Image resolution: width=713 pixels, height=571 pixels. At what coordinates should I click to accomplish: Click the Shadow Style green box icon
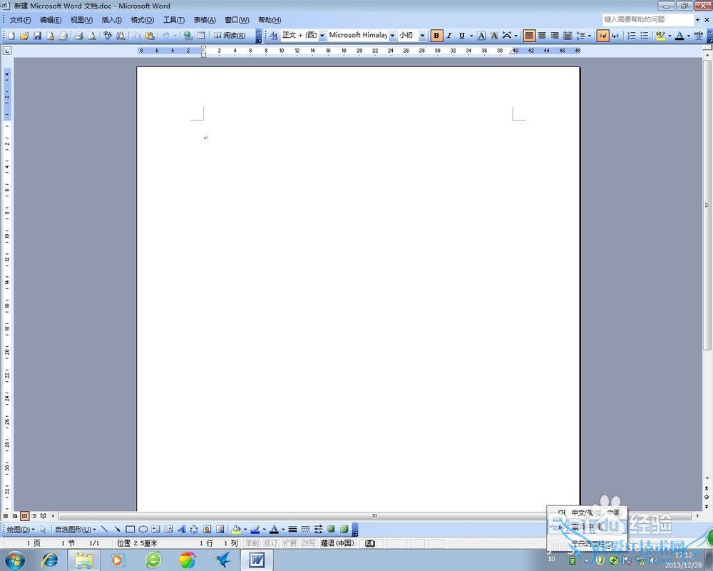click(331, 529)
